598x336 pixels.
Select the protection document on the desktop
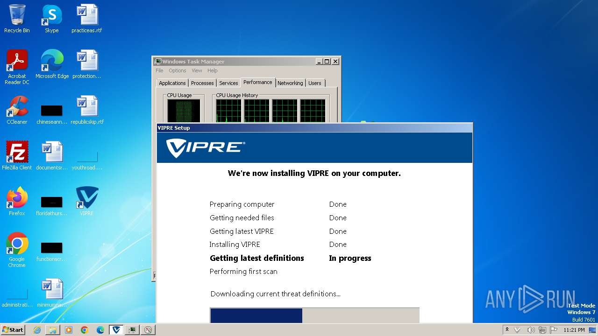point(87,64)
